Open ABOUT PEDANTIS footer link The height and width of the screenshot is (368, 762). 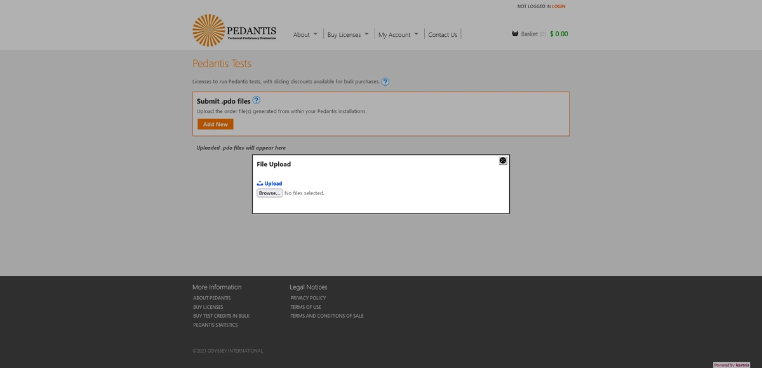click(212, 298)
